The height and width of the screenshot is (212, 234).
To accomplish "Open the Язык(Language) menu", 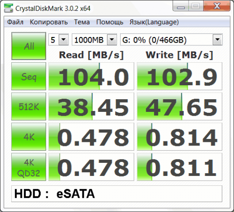I will (154, 22).
